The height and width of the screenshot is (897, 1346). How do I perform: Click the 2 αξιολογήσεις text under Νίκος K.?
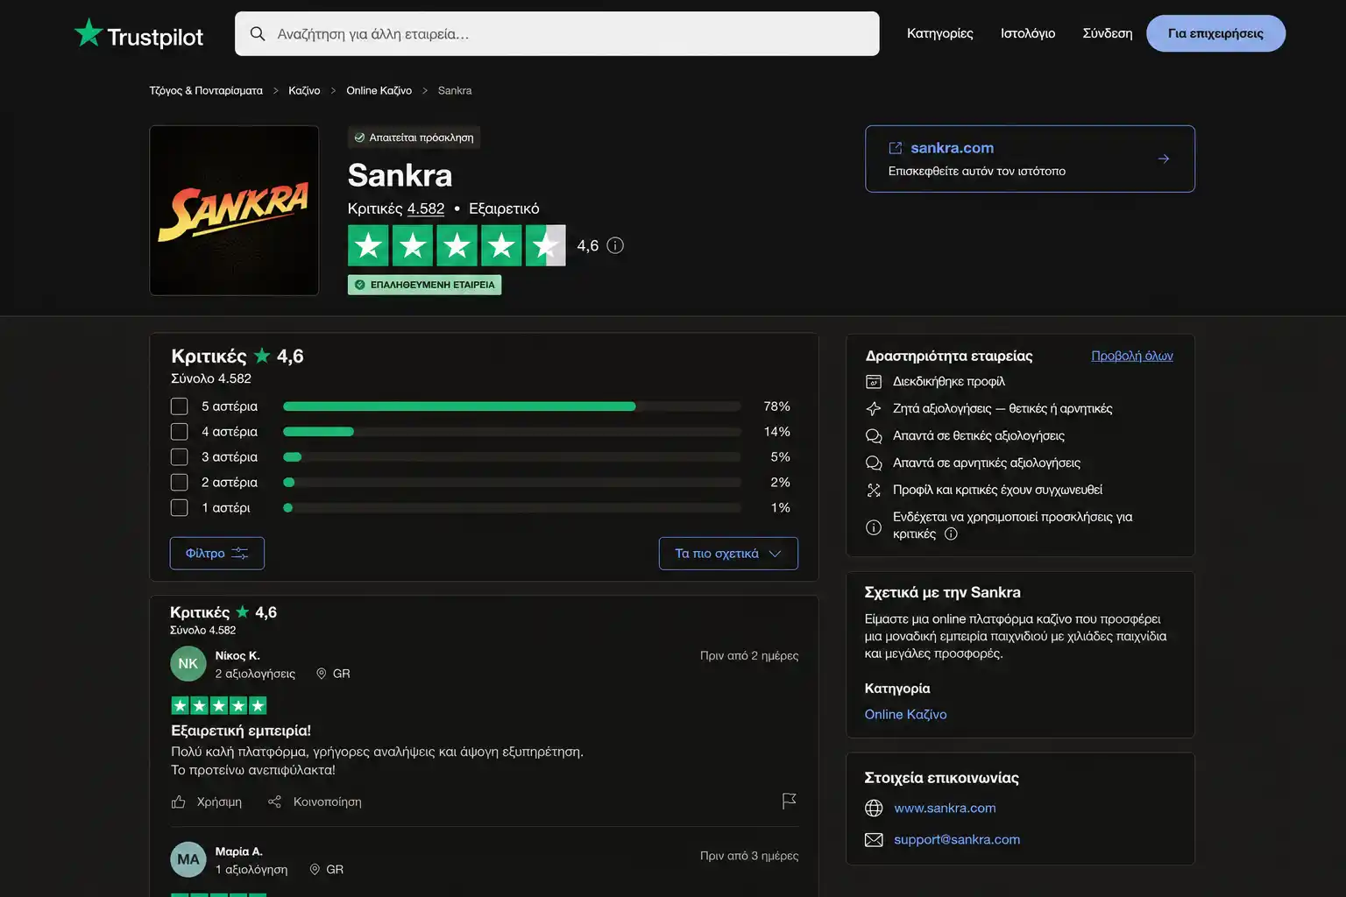255,674
